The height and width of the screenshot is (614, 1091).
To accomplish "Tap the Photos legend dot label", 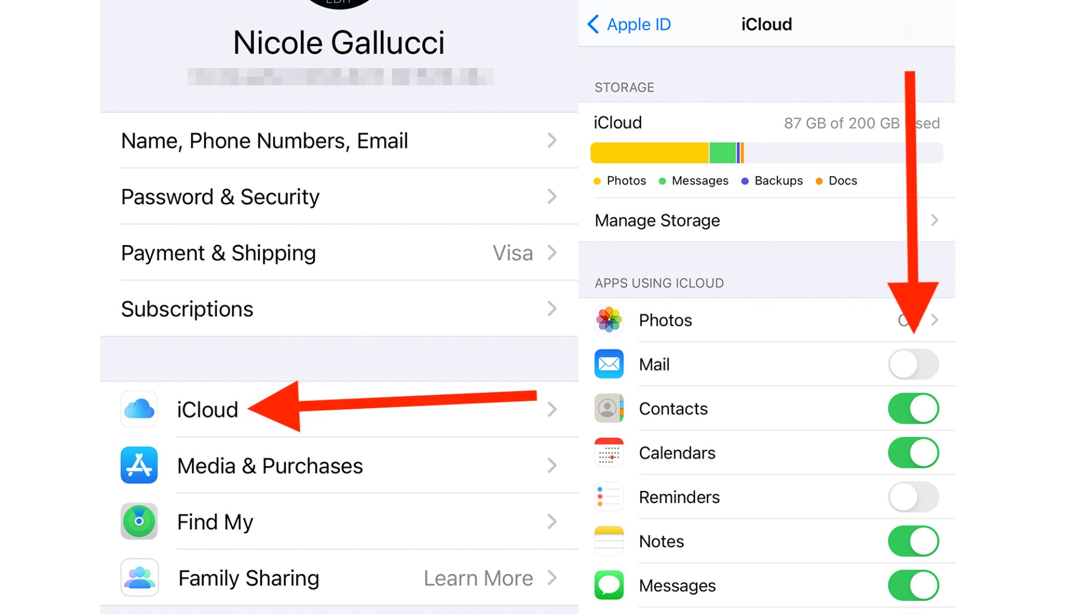I will [620, 181].
